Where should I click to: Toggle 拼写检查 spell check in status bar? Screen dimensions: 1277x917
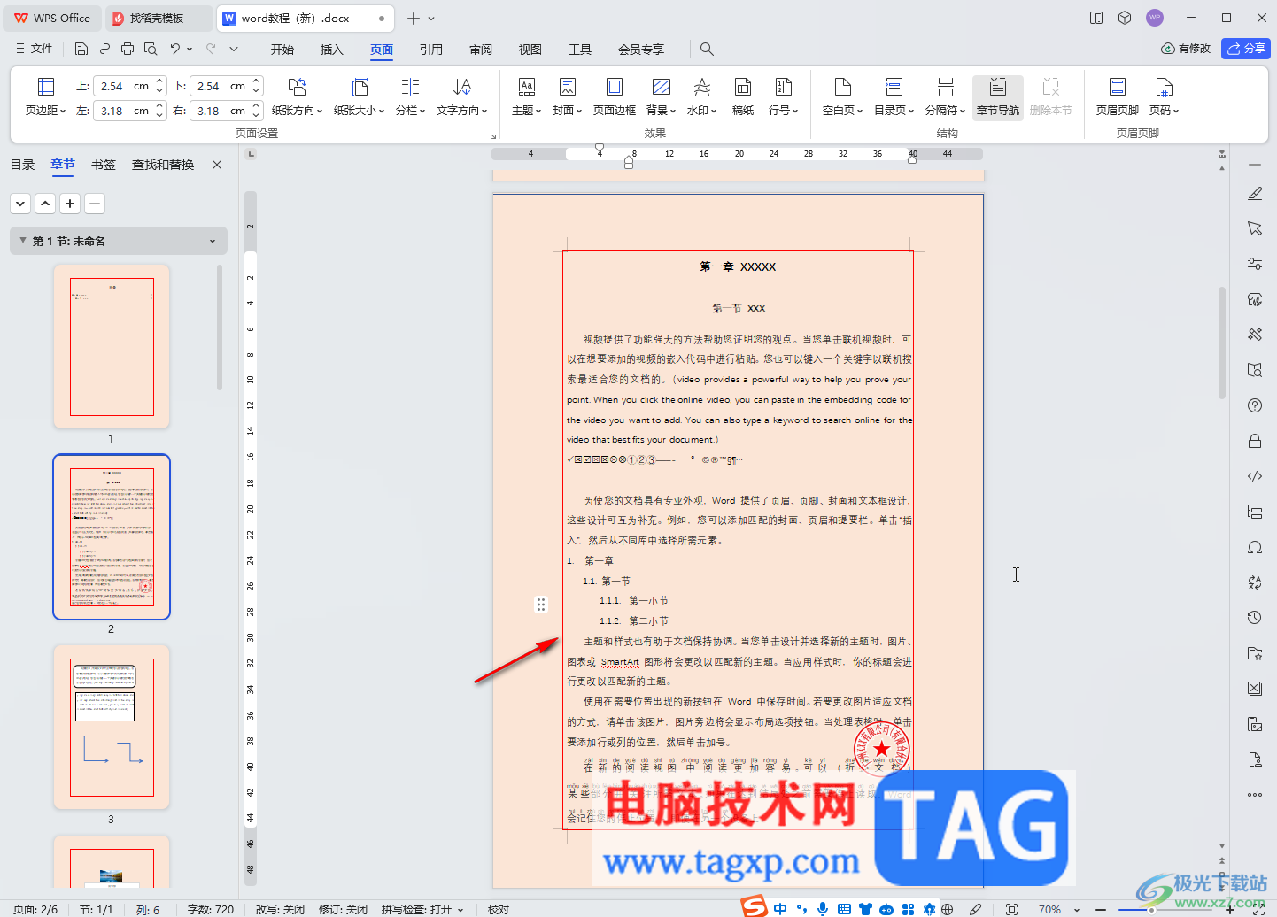423,909
